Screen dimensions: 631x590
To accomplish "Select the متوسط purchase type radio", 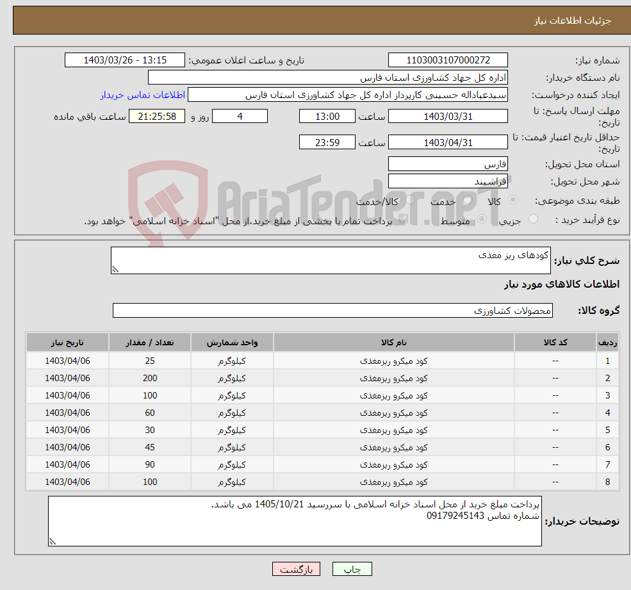I will point(482,219).
